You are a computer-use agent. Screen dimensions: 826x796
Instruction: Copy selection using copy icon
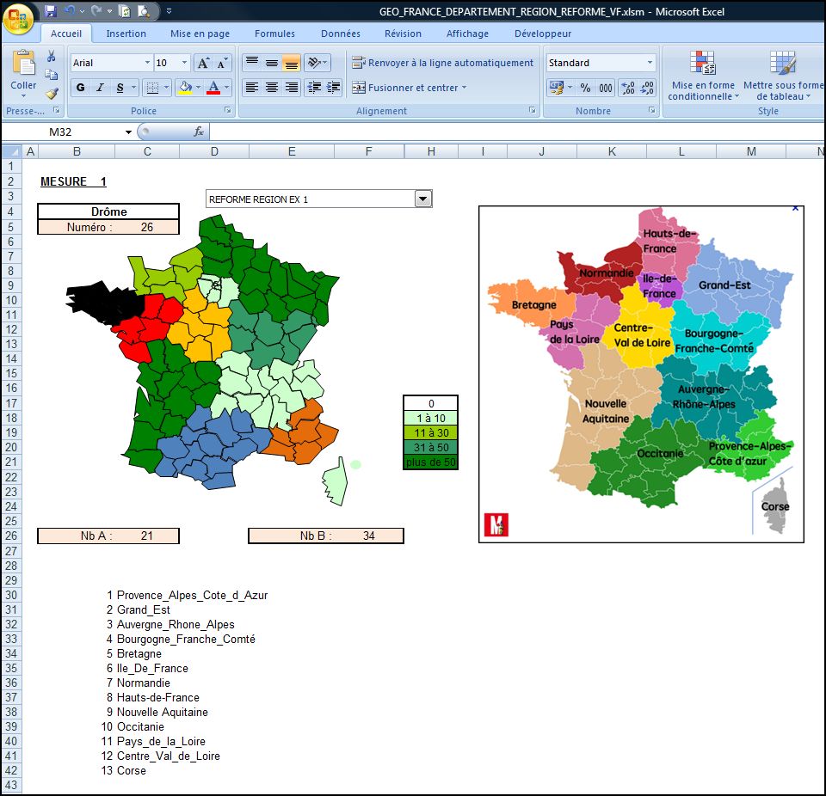pyautogui.click(x=51, y=75)
